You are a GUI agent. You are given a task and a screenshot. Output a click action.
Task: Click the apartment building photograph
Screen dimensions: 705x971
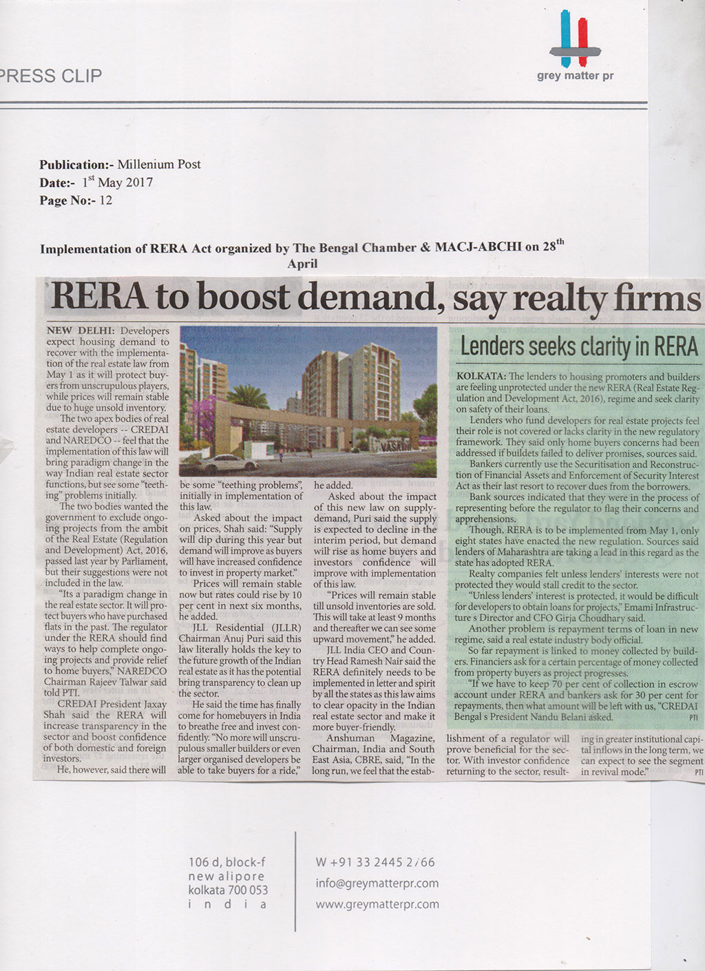pos(308,401)
